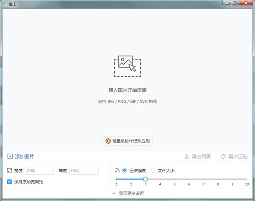The image size is (255, 201).
Task: Set compression slider to level 7
Action: [x=203, y=179]
